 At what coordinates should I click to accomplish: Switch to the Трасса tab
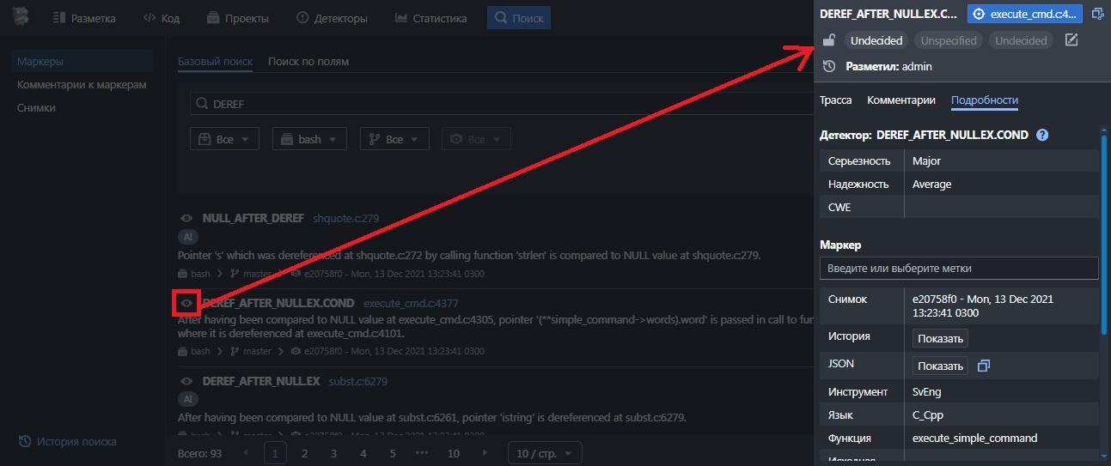[x=835, y=100]
